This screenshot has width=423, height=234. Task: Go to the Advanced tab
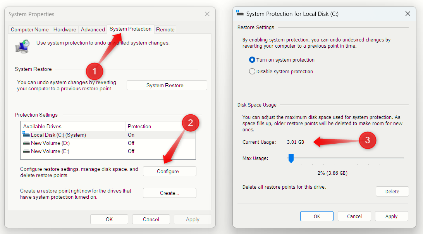(93, 29)
